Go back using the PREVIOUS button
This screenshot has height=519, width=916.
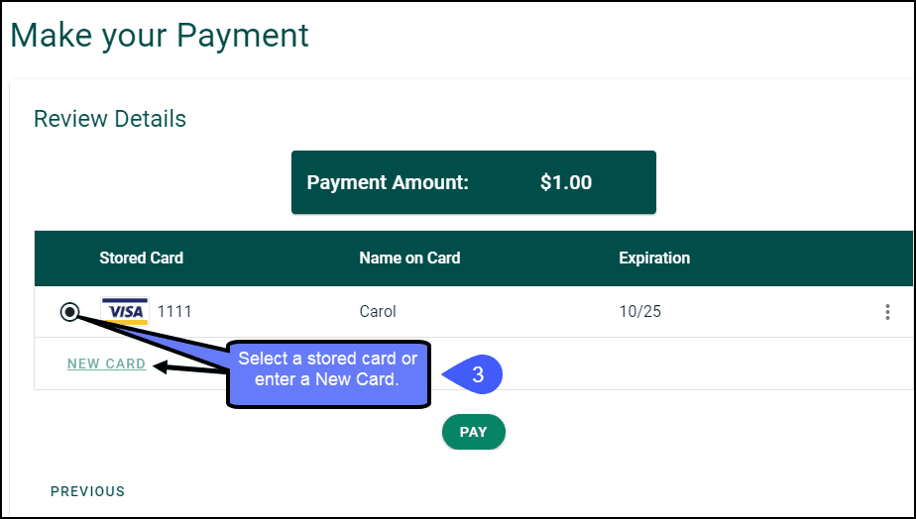pyautogui.click(x=87, y=491)
